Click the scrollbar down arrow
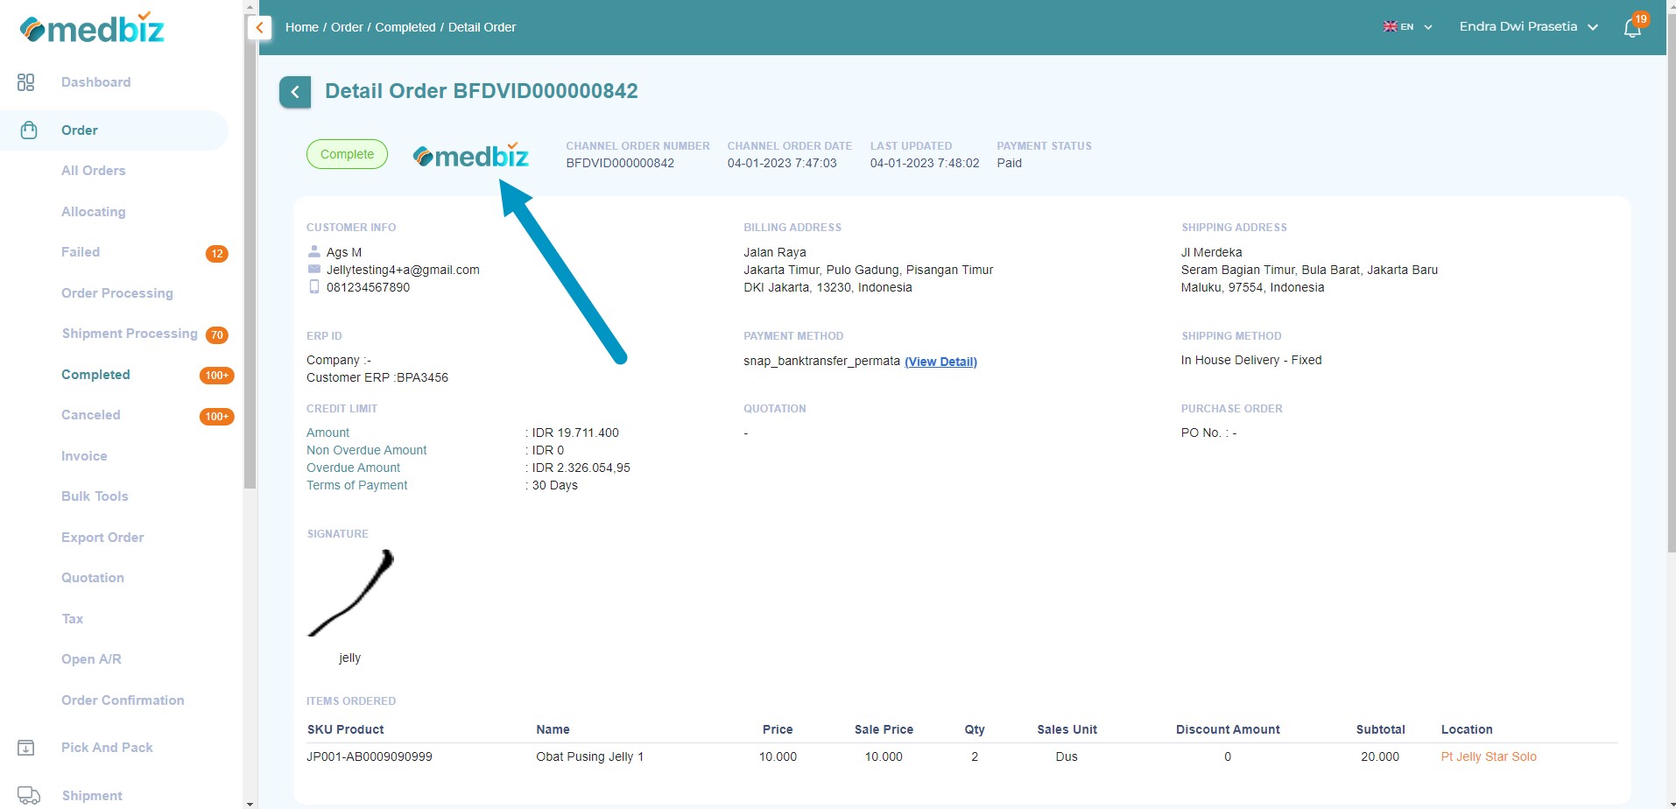 250,802
